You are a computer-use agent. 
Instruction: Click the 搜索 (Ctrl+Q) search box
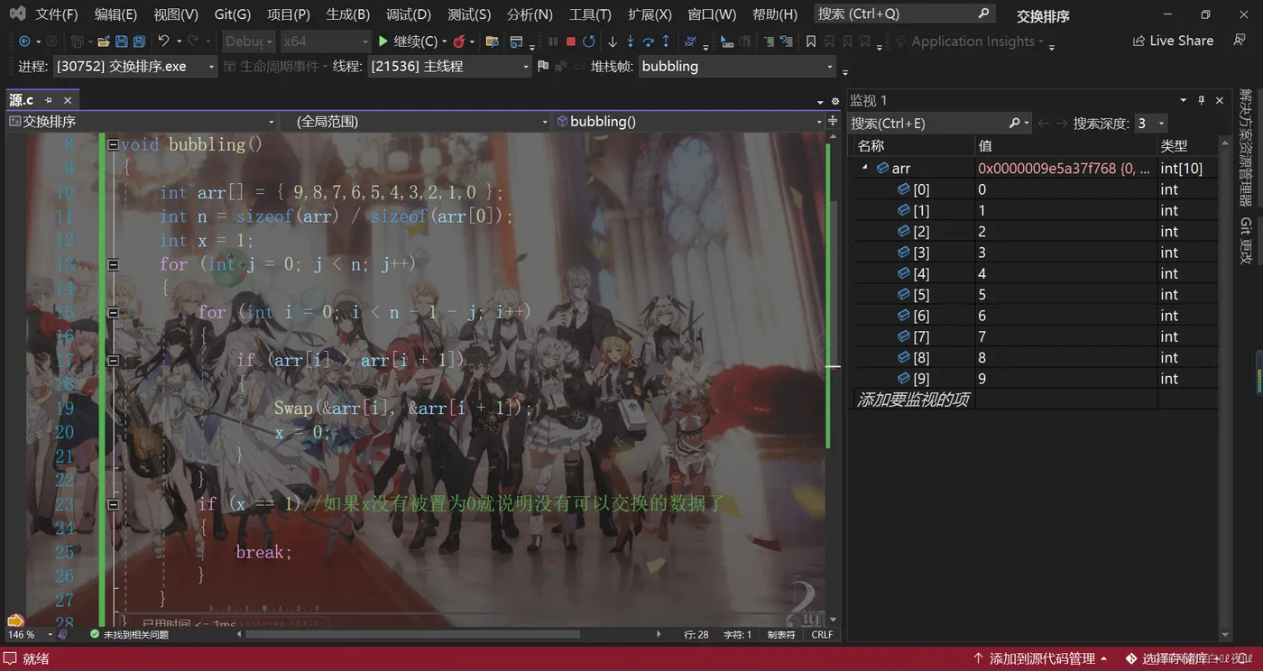coord(905,14)
